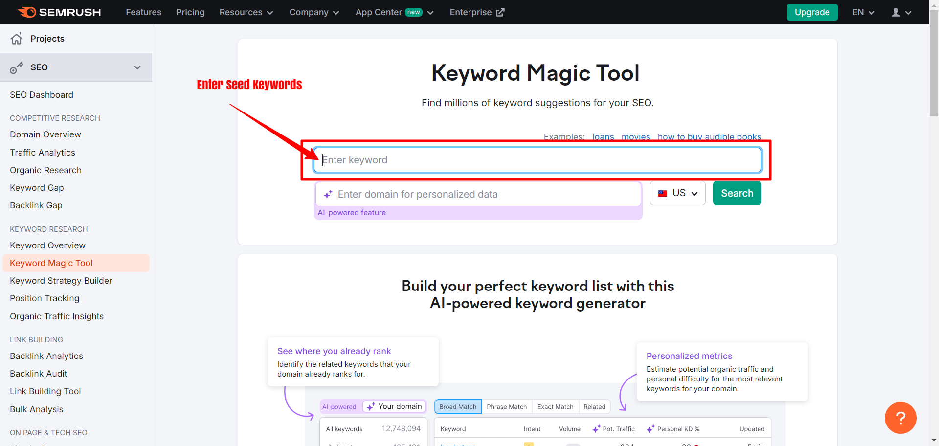Click the US flag icon
Viewport: 939px width, 446px height.
(663, 193)
